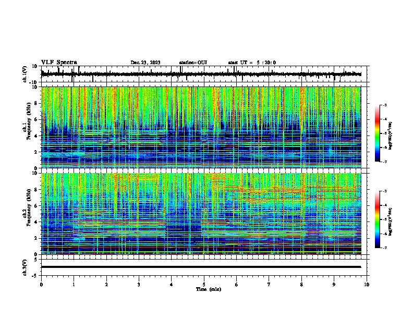Click the time axis tick label "3"
413x319 pixels.
[139, 285]
